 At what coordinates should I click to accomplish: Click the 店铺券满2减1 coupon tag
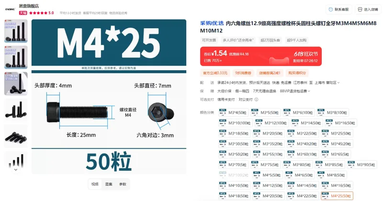click(x=270, y=73)
